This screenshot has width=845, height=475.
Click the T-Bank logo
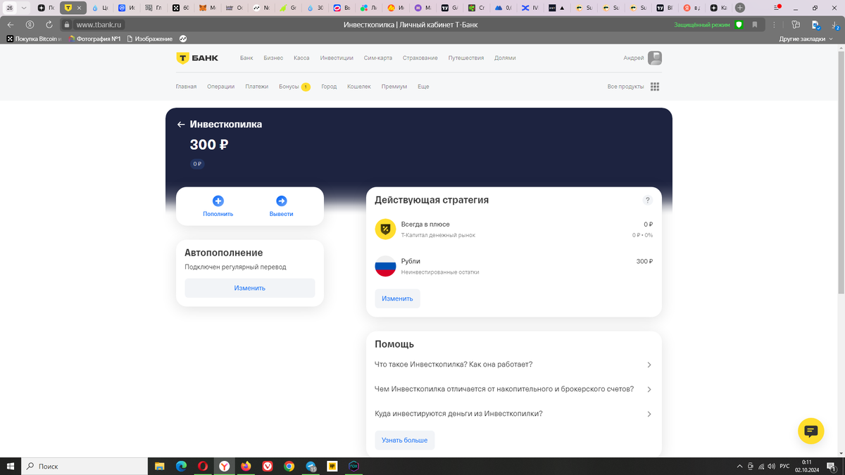(x=197, y=58)
